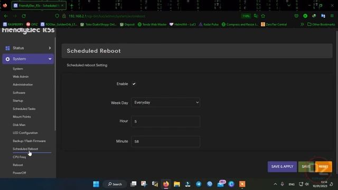This screenshot has height=190, width=338.
Task: Expand the Status menu chevron
Action: pyautogui.click(x=50, y=48)
